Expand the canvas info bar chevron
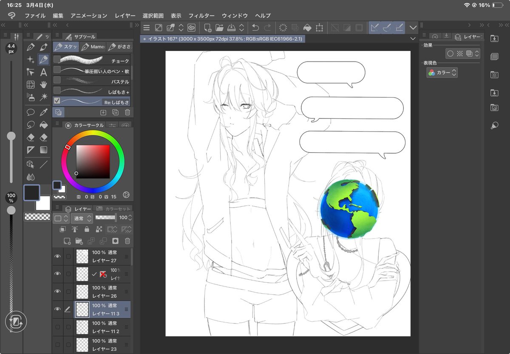The width and height of the screenshot is (510, 354). pyautogui.click(x=412, y=38)
